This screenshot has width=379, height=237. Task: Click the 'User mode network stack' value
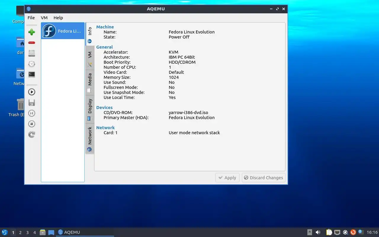coord(194,133)
